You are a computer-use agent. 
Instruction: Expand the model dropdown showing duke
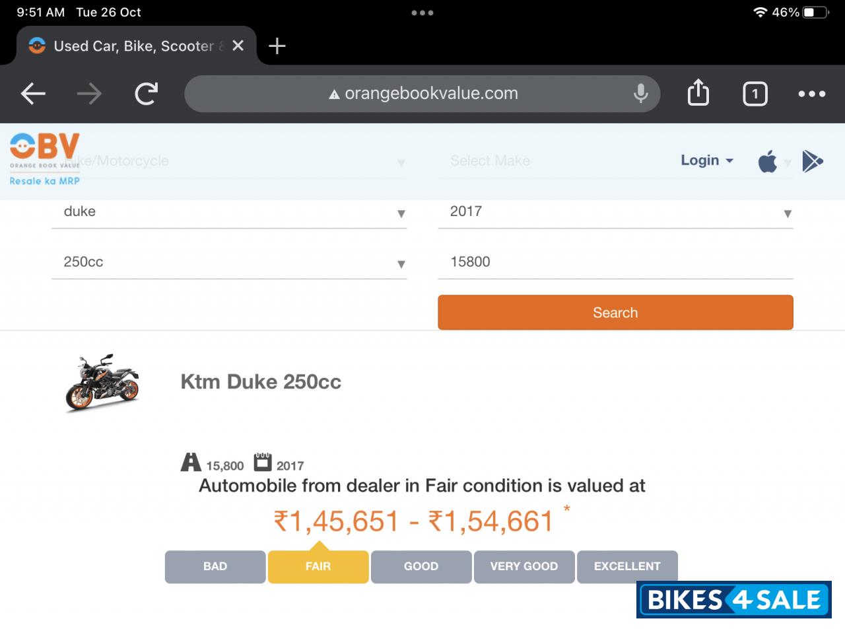coord(400,213)
